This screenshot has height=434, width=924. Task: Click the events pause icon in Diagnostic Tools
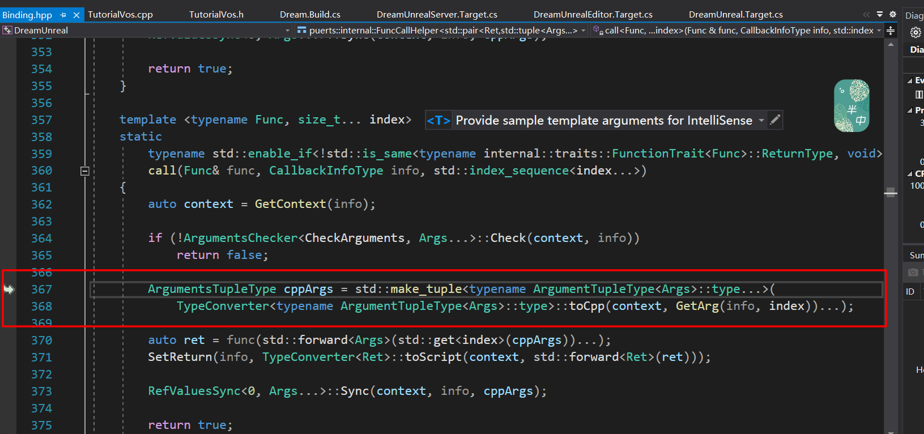click(919, 95)
